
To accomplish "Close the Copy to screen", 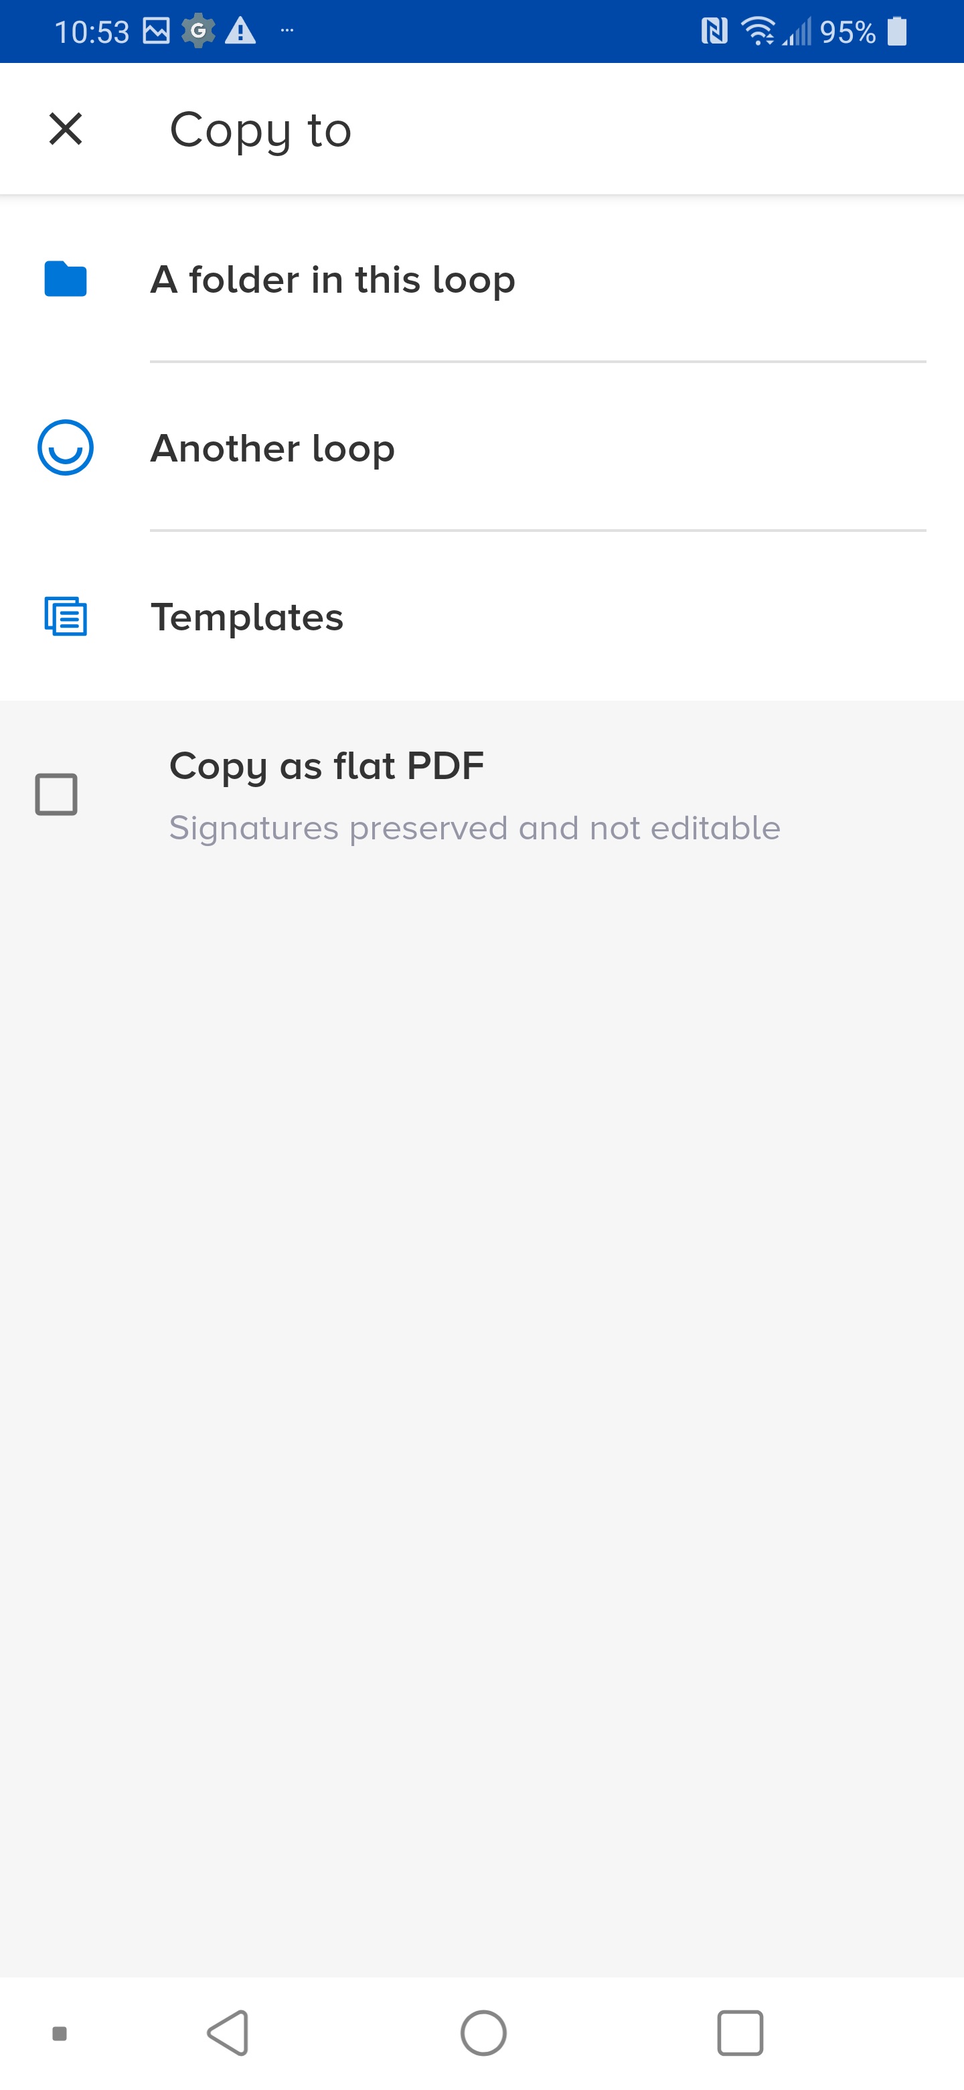I will pyautogui.click(x=66, y=129).
